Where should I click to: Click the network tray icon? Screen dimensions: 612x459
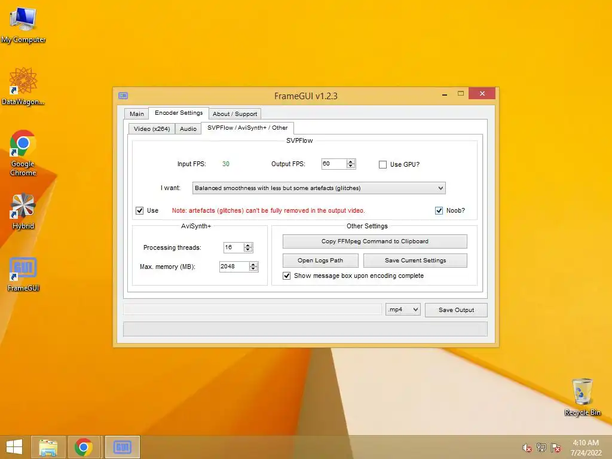pyautogui.click(x=541, y=448)
